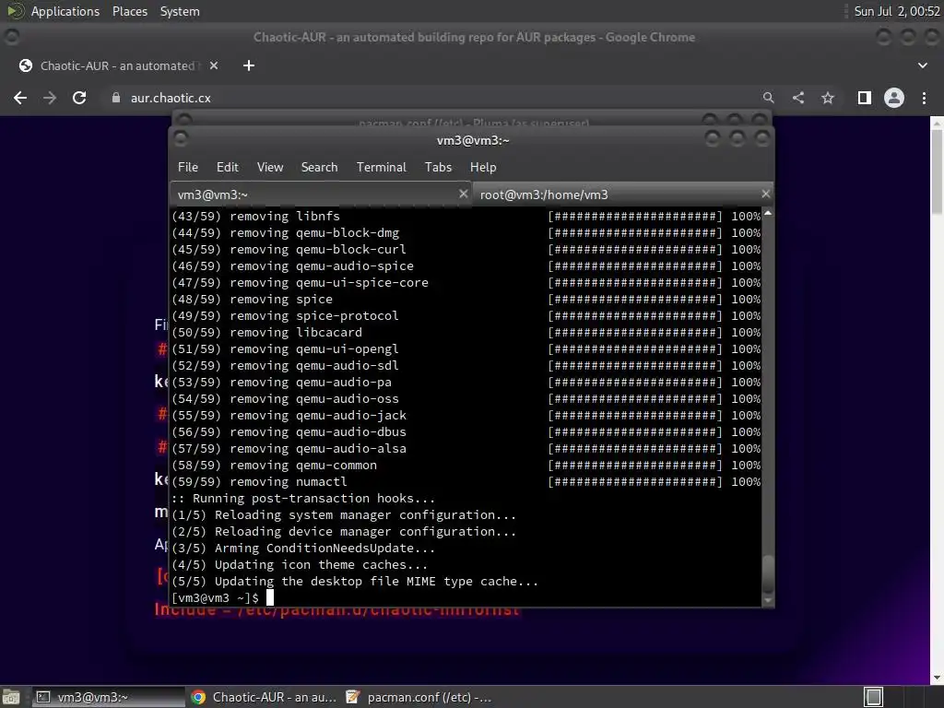Open Chrome profile avatar
Image resolution: width=944 pixels, height=708 pixels.
[894, 98]
